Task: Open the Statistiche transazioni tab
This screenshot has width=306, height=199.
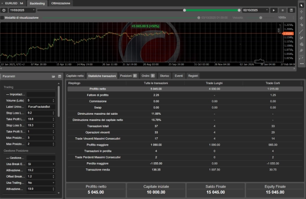Action: coord(102,76)
